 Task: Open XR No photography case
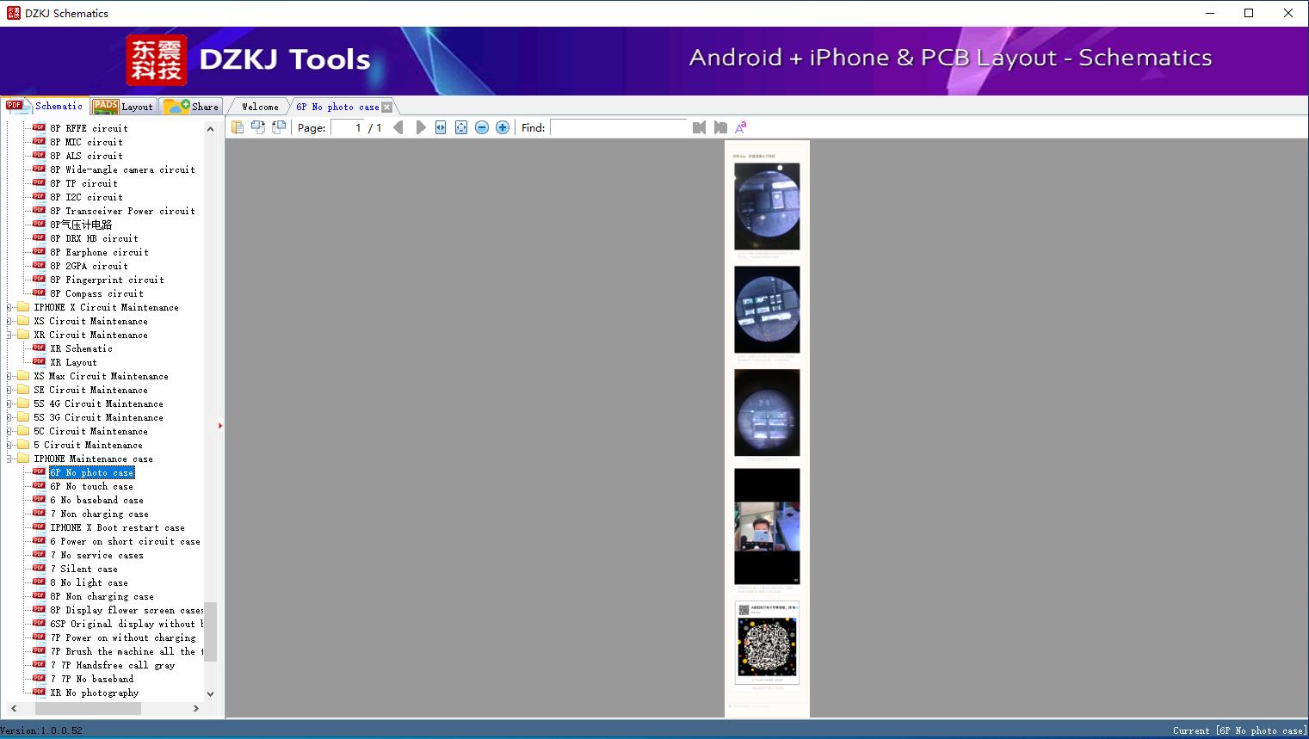94,693
